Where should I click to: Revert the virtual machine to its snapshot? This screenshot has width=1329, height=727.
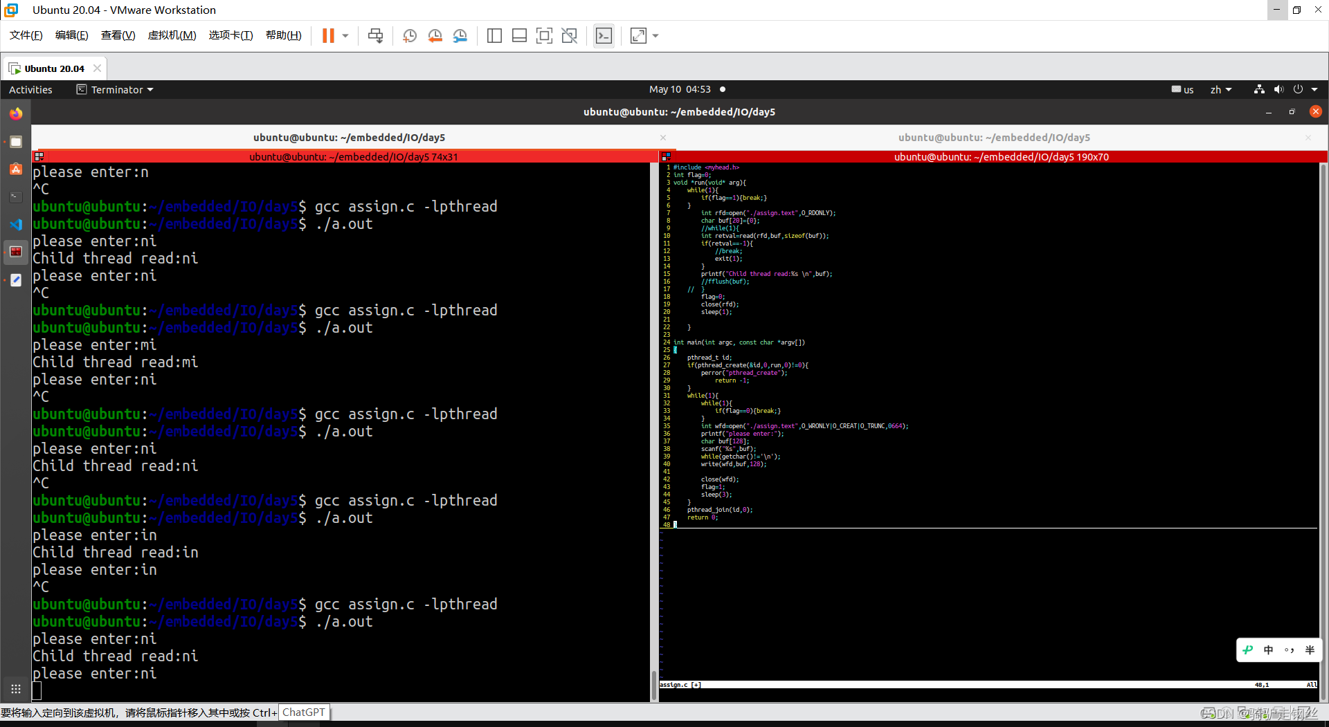point(435,35)
